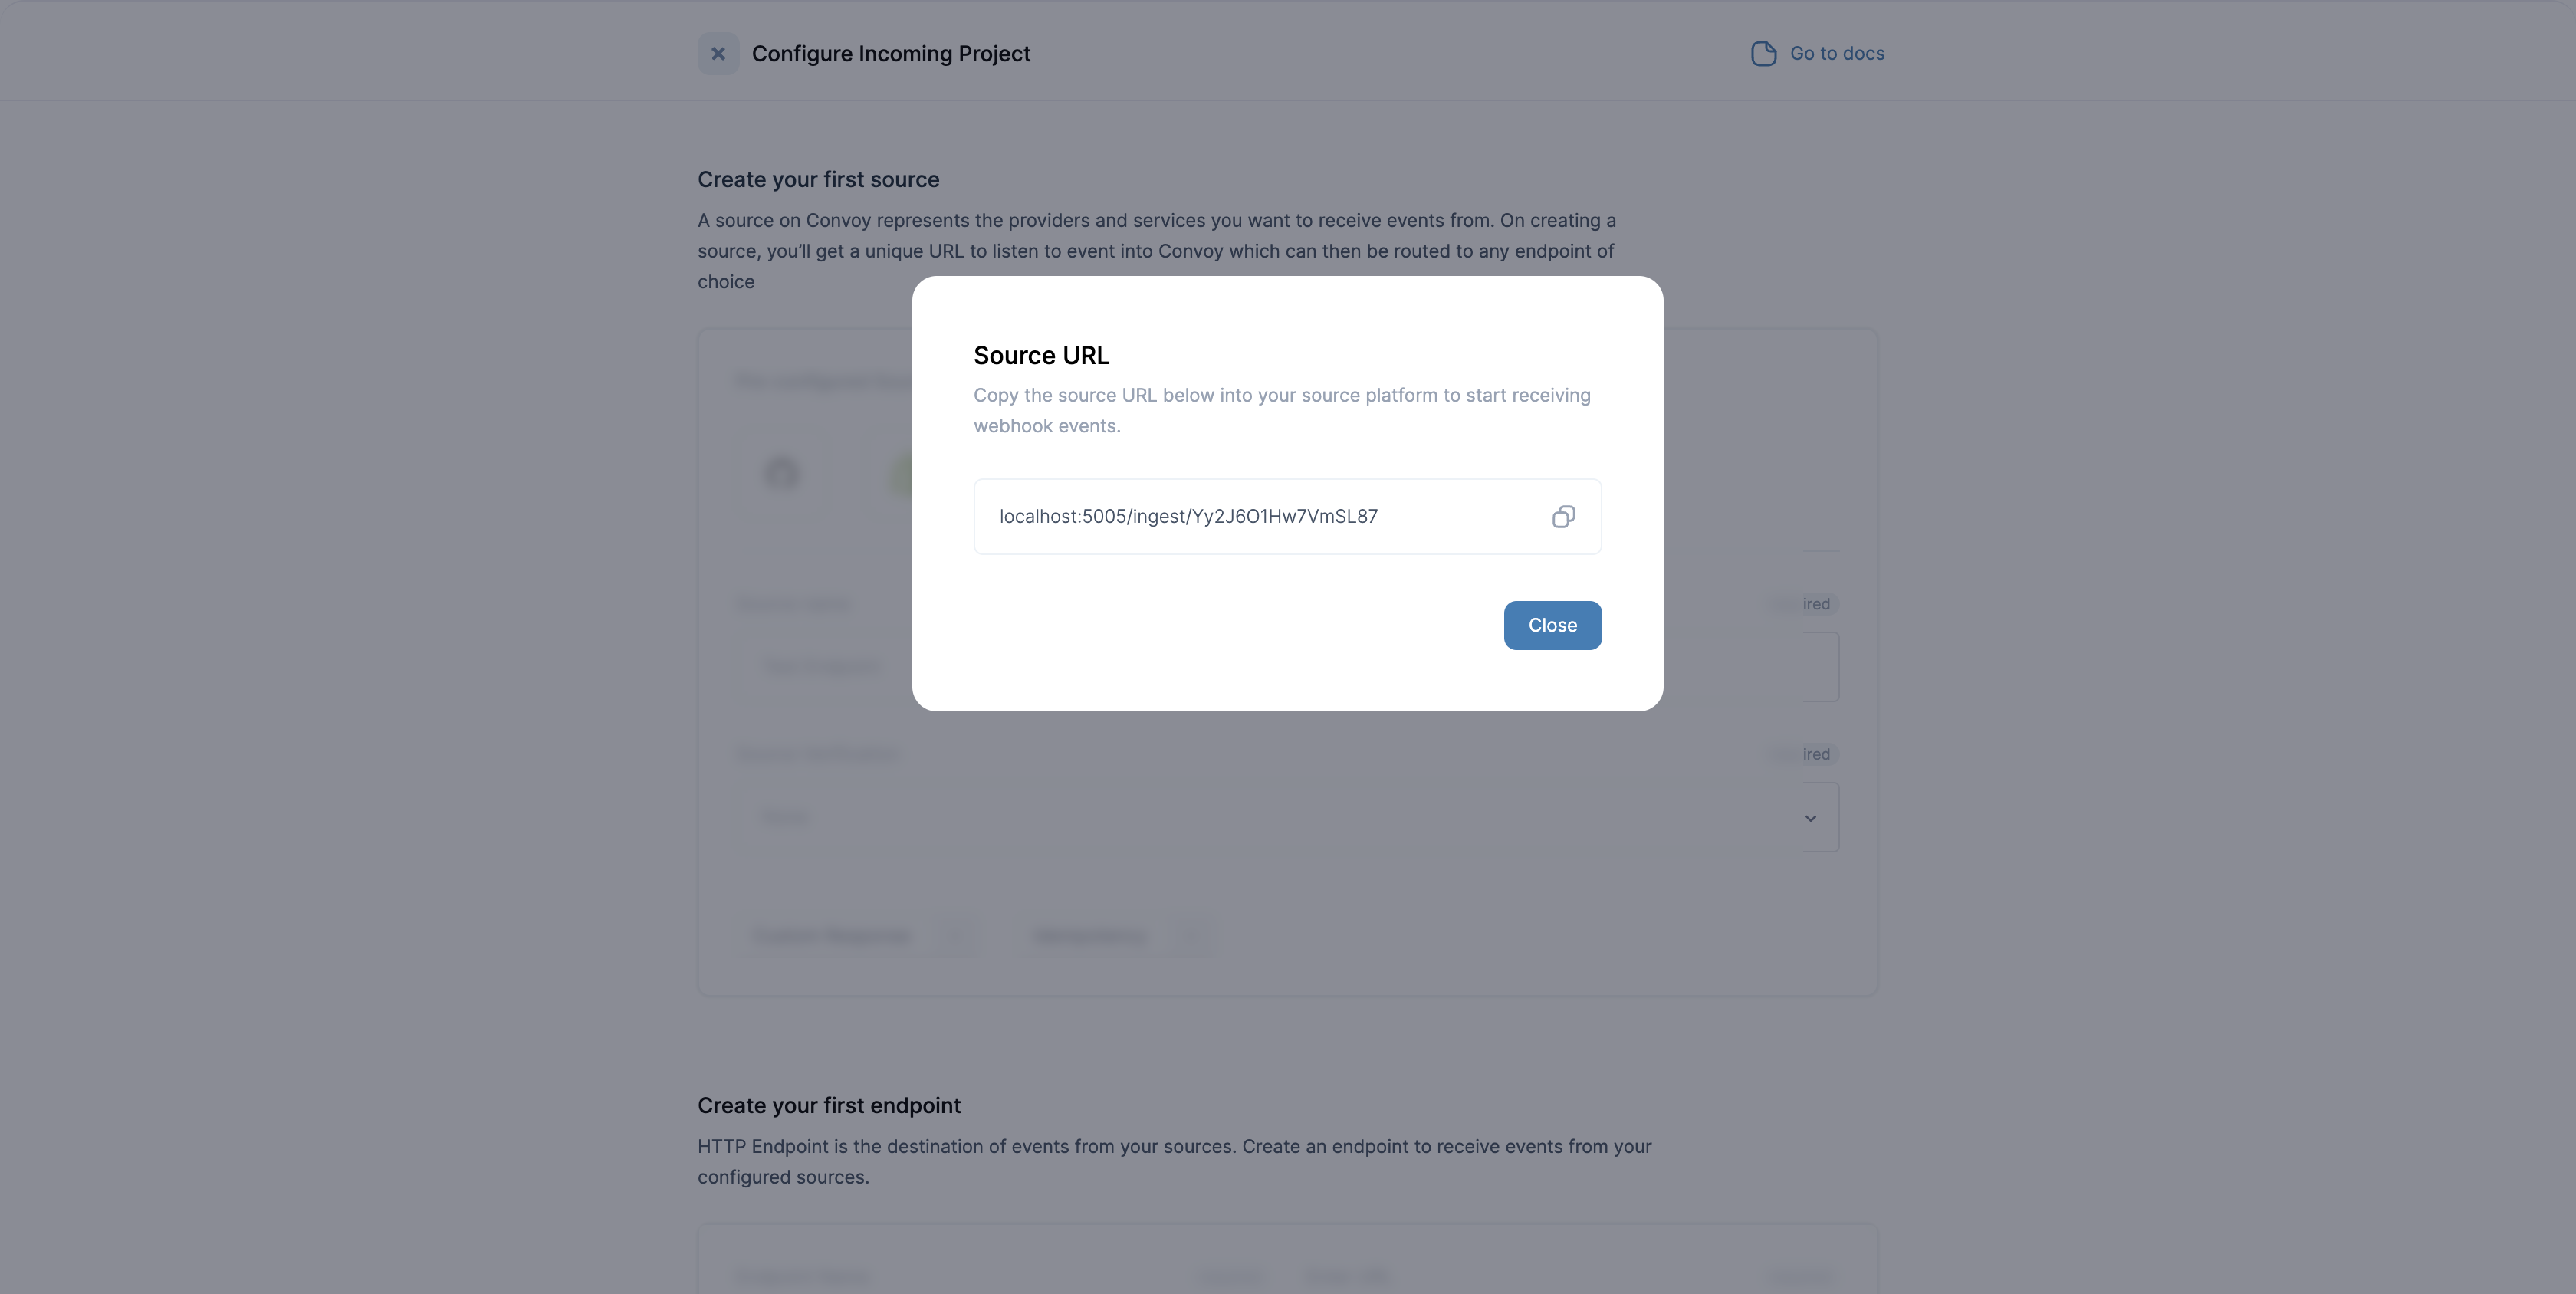The image size is (2576, 1294).
Task: Click the blurred GitHub source type icon
Action: coord(782,472)
